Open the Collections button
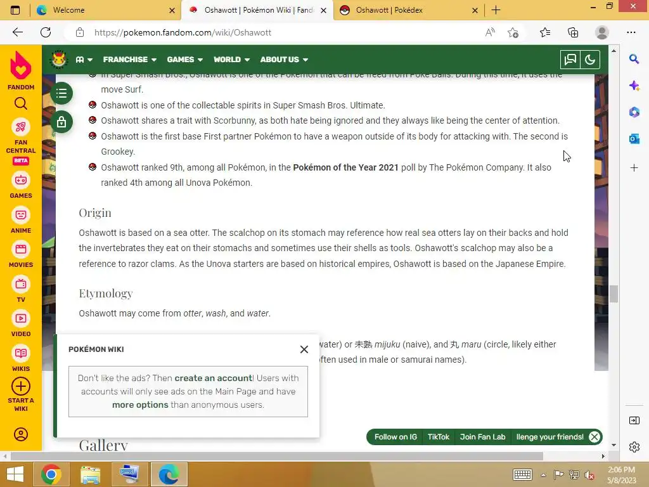Screen dimensions: 649x487 tap(573, 32)
